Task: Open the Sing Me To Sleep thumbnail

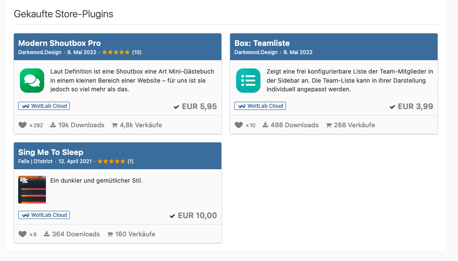Action: [32, 190]
